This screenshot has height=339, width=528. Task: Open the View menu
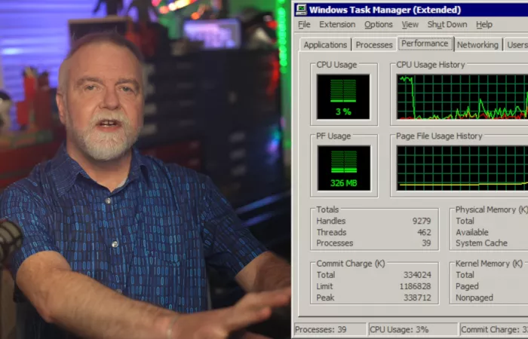410,25
